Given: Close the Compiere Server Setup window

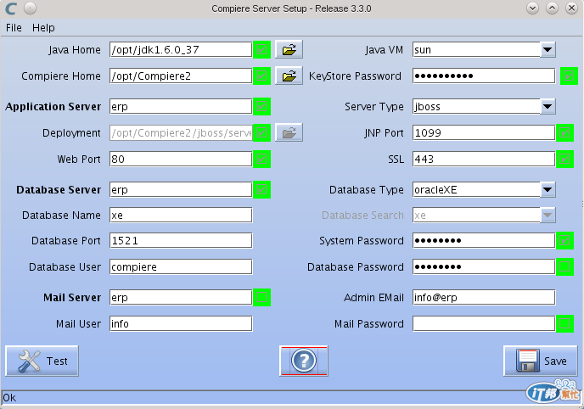Looking at the screenshot, I should pyautogui.click(x=571, y=8).
